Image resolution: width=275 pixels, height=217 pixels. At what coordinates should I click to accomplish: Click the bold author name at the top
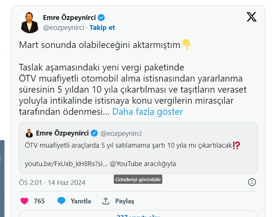coord(69,17)
